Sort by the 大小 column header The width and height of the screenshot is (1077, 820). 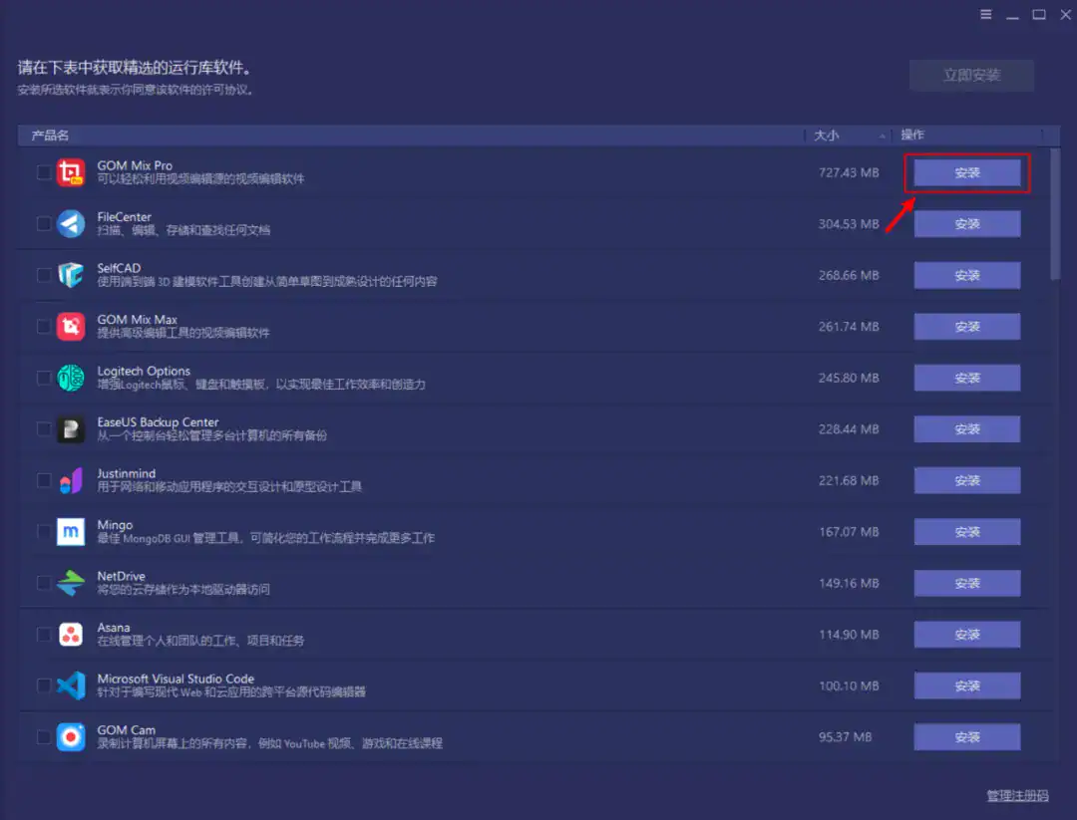pyautogui.click(x=848, y=136)
